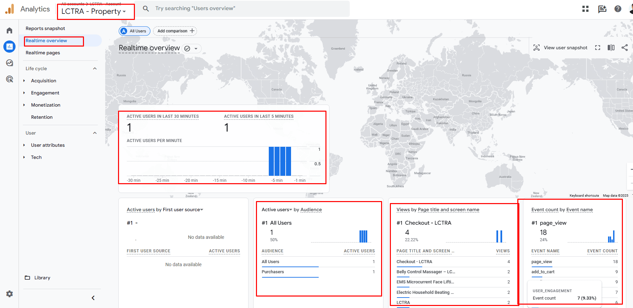Screen dimensions: 633x308
Task: Open the Advertising icon in left rail
Action: pos(9,79)
